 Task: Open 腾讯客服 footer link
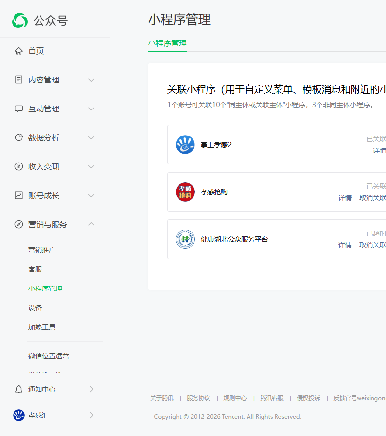click(272, 398)
